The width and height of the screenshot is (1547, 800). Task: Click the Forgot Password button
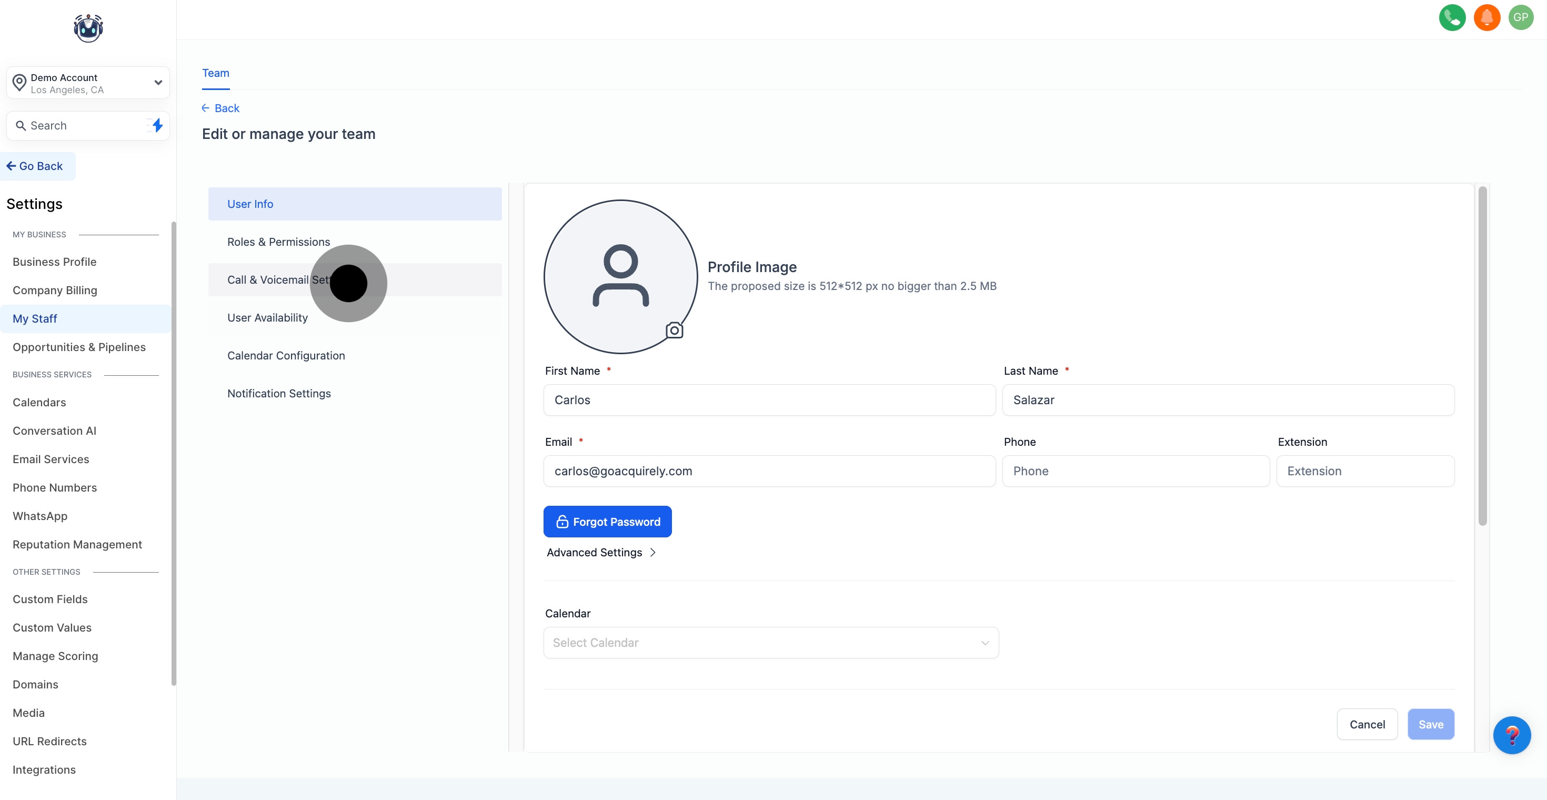(x=607, y=522)
